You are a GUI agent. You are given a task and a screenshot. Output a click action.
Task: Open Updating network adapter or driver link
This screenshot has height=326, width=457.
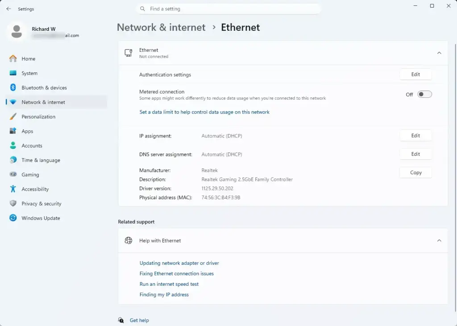(x=179, y=263)
